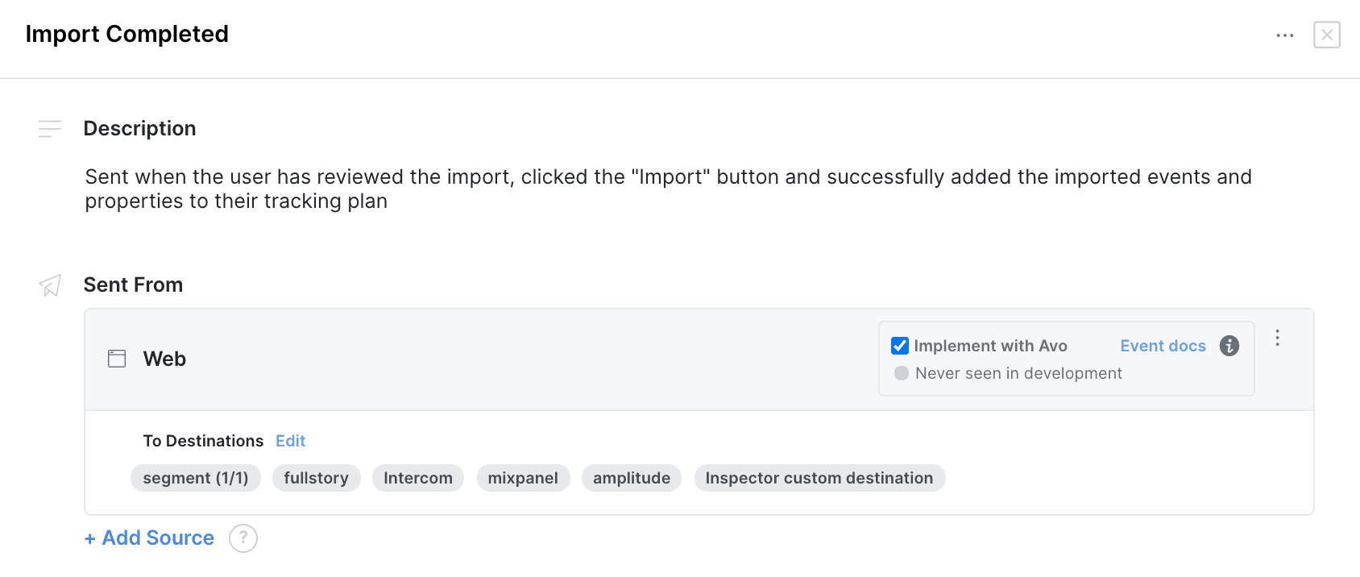Click the three-dot menu in the header
The width and height of the screenshot is (1360, 577).
click(1284, 35)
